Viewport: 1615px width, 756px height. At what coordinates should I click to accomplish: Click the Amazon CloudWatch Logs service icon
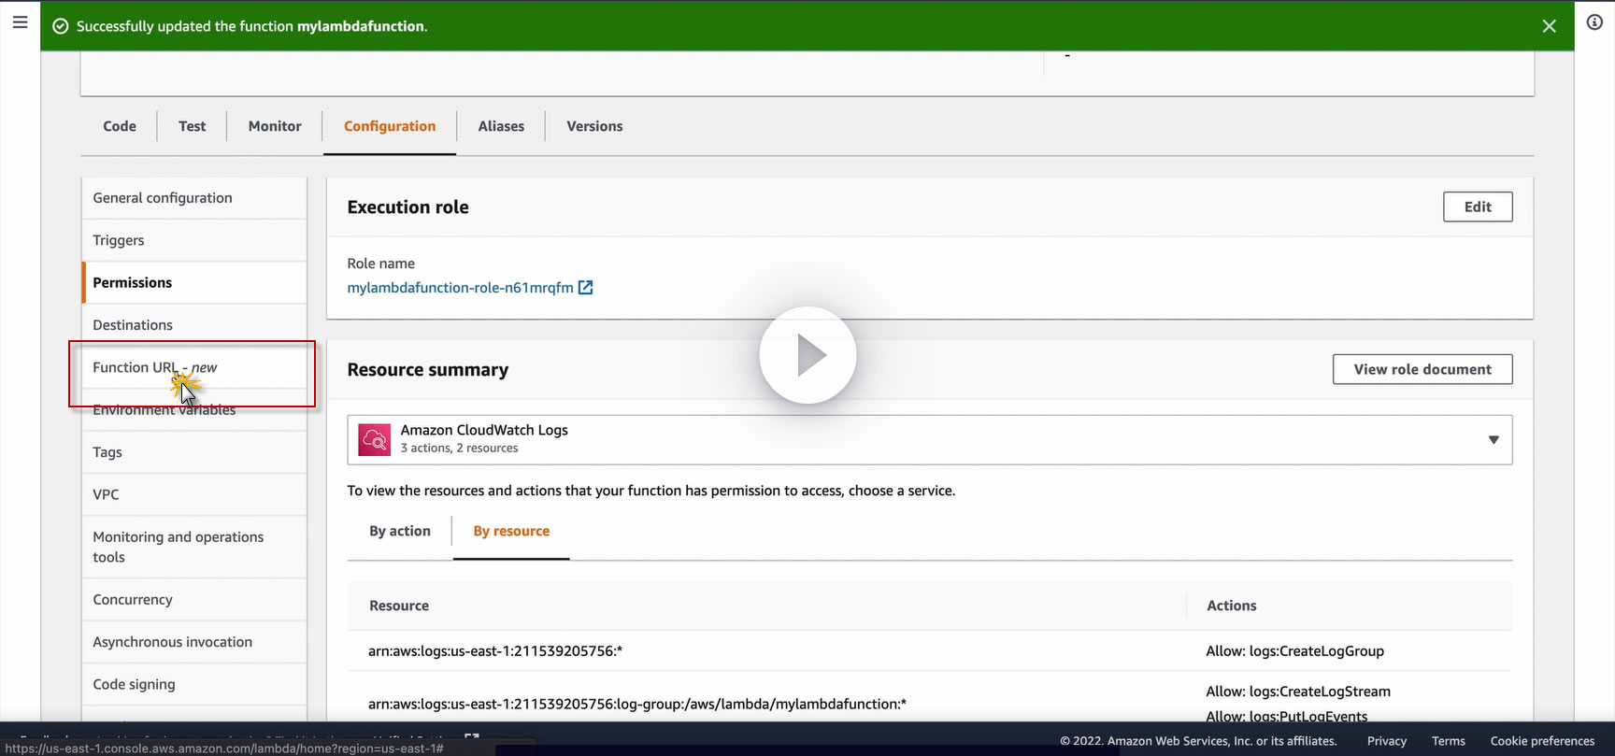coord(375,439)
